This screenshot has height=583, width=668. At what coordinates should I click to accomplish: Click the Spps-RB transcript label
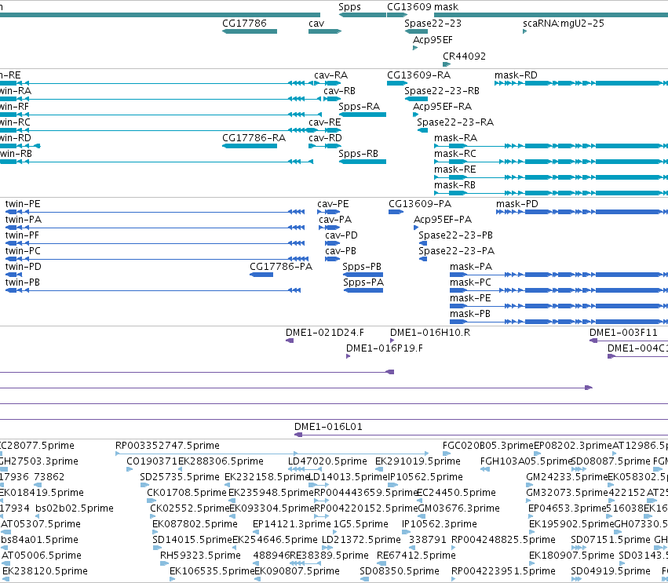358,154
